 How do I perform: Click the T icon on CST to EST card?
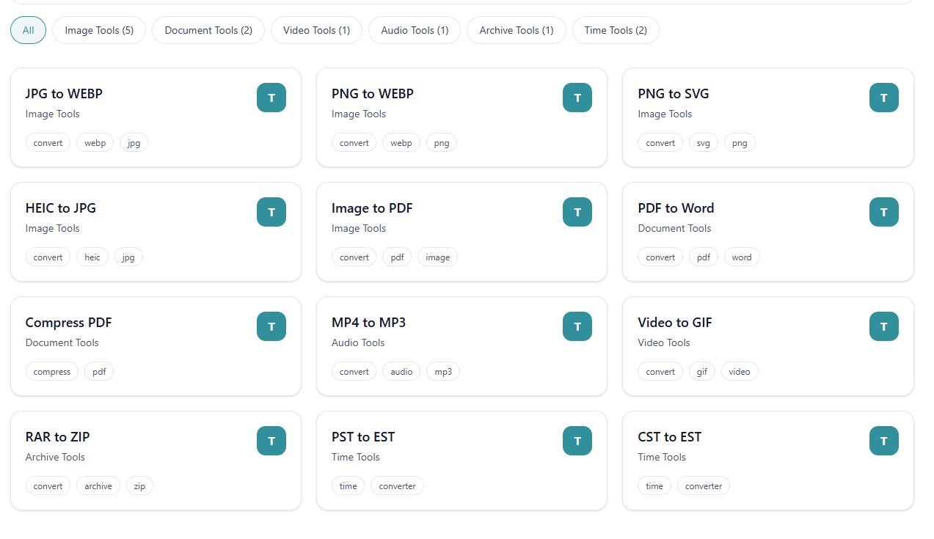pyautogui.click(x=883, y=440)
